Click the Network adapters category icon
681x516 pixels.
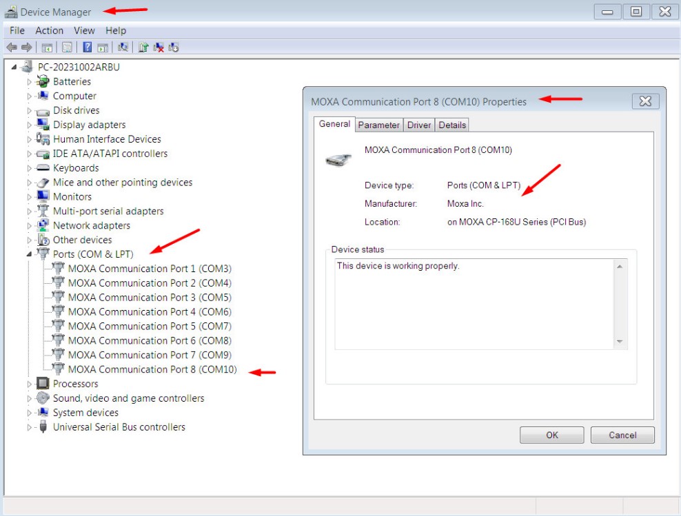43,225
